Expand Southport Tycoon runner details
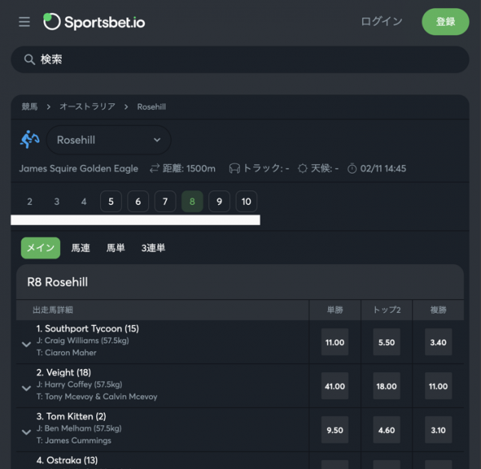 pyautogui.click(x=26, y=344)
